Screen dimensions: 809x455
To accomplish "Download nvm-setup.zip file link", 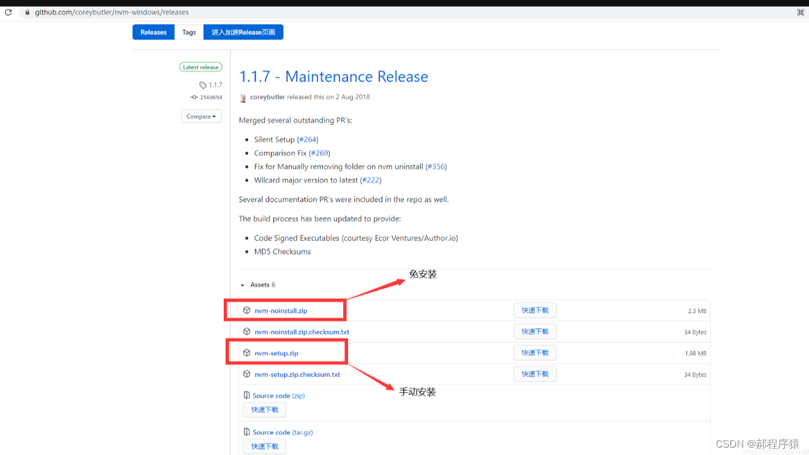I will 276,353.
